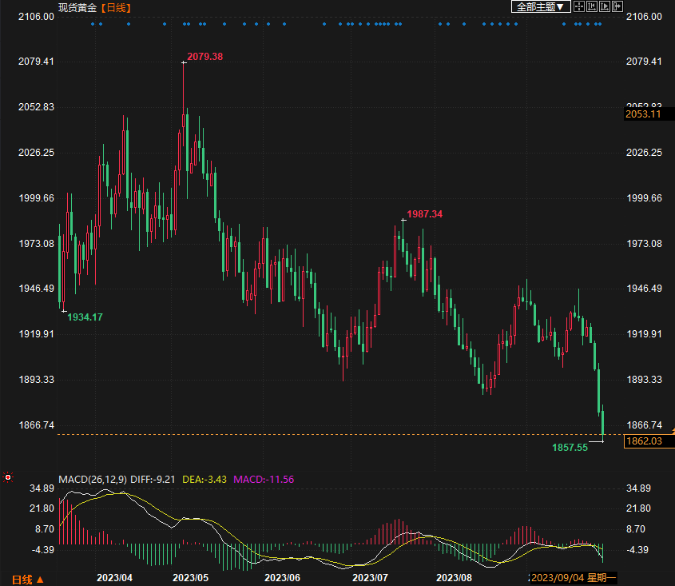The image size is (675, 586).
Task: Click the 1857.55 low price label
Action: 570,448
